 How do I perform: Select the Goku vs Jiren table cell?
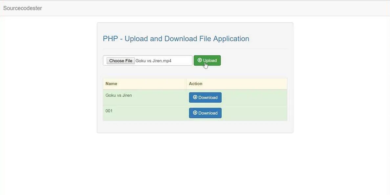(x=144, y=97)
